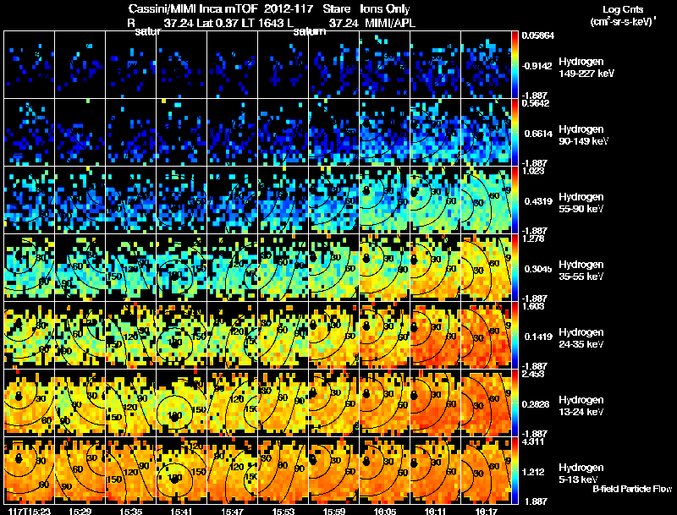Click the color bar beside Hydrogen 13-24 keV
The width and height of the screenshot is (677, 515).
[515, 403]
